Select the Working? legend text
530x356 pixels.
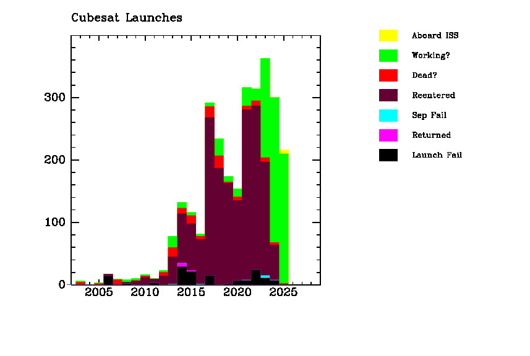coord(430,56)
